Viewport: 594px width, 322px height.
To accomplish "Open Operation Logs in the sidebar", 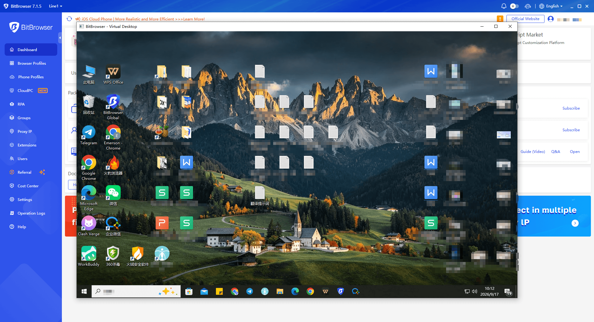I will 31,213.
